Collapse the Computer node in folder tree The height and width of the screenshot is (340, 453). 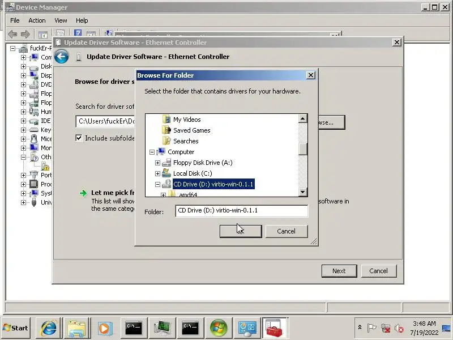tap(152, 152)
